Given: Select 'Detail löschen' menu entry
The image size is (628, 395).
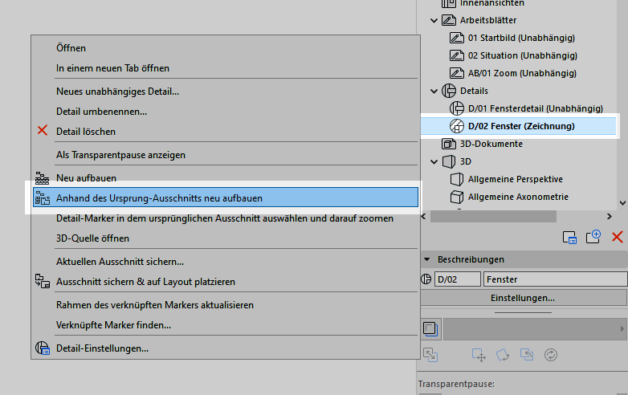Looking at the screenshot, I should click(x=86, y=131).
